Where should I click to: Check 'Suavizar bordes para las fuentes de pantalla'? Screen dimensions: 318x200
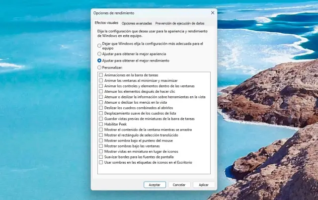pos(101,157)
